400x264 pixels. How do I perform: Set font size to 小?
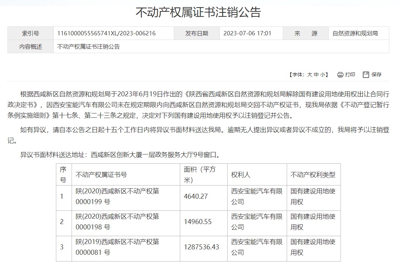[322, 75]
